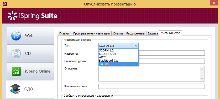Viewport: 220px width, 99px height.
Task: Click Описание scrollbar down arrow
Action: point(202,79)
